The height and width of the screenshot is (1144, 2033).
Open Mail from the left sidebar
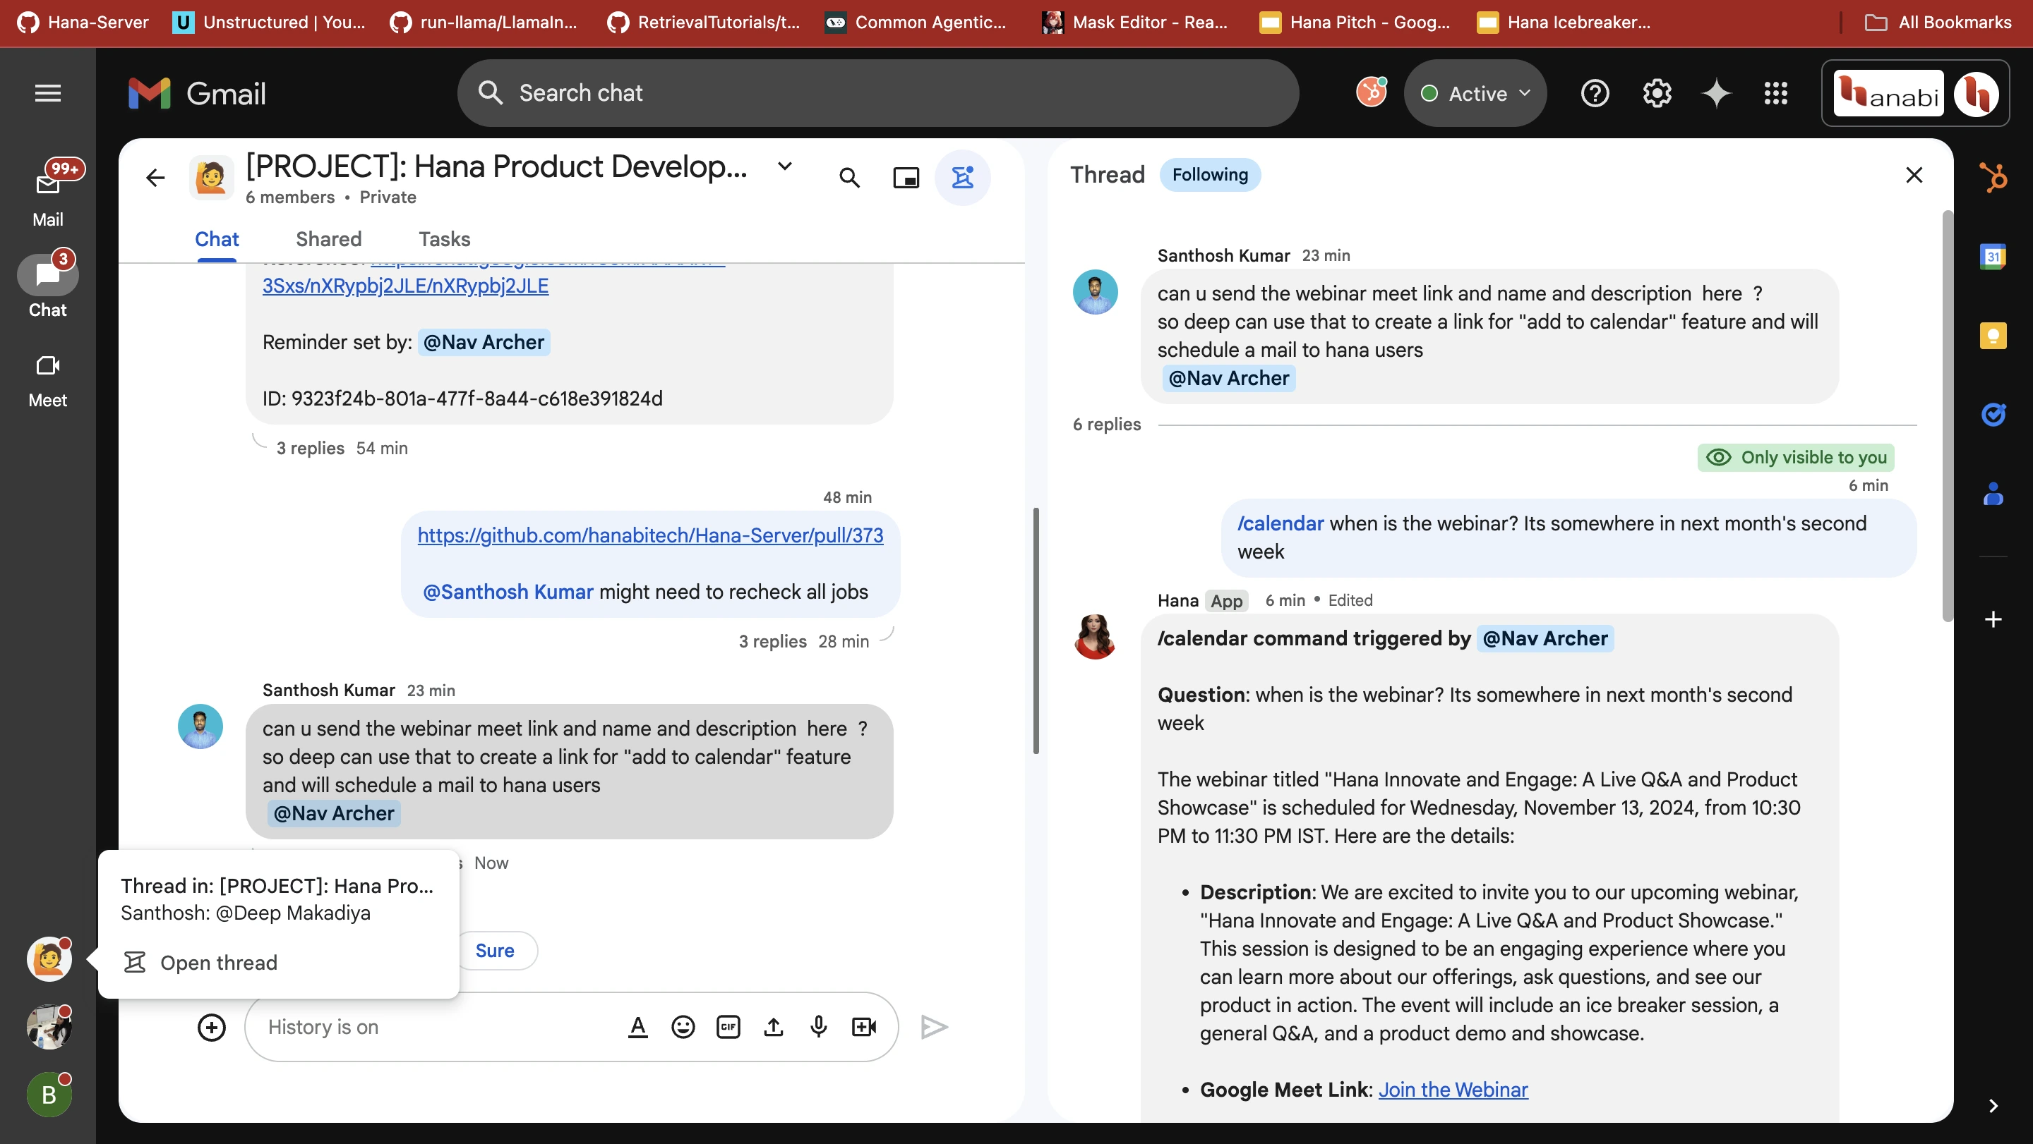point(48,194)
